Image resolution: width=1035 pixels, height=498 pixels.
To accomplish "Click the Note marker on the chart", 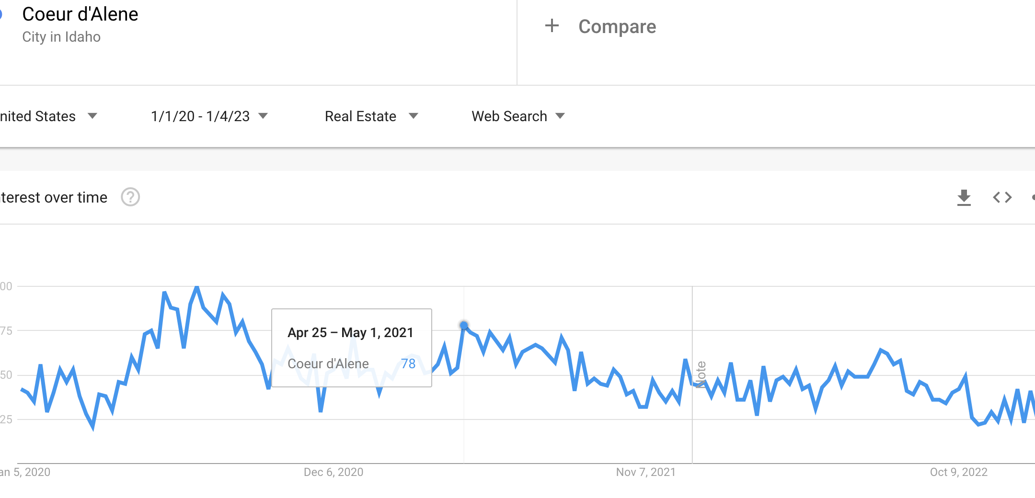I will (701, 374).
